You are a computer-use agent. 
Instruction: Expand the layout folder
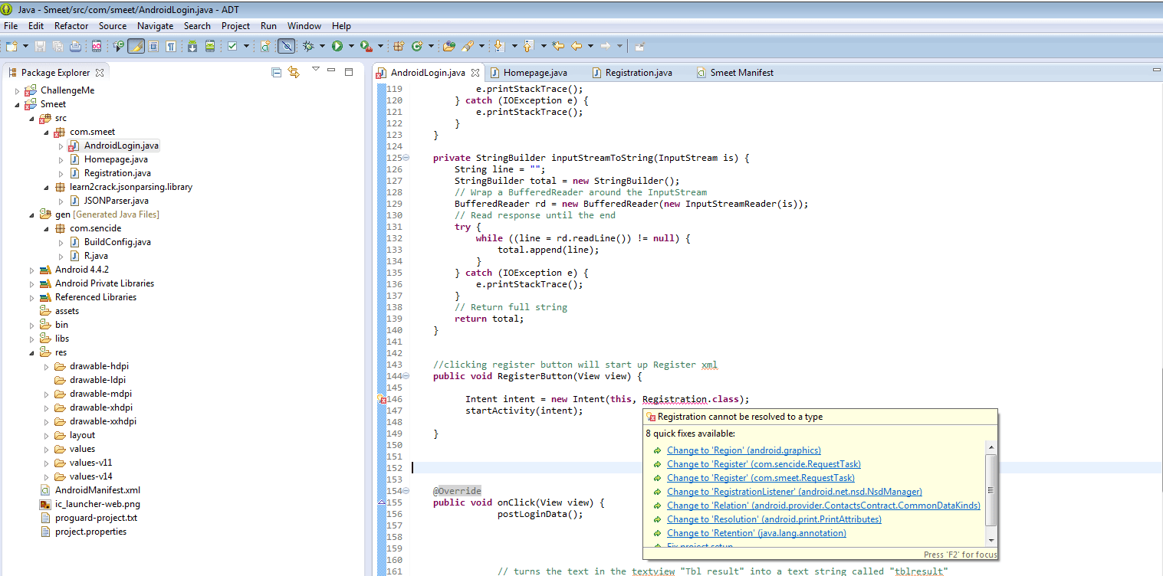tap(46, 435)
